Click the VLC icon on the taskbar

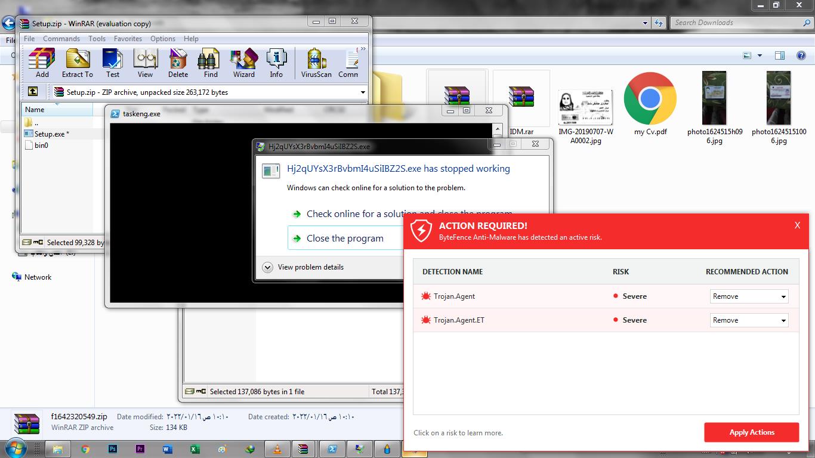pos(277,449)
